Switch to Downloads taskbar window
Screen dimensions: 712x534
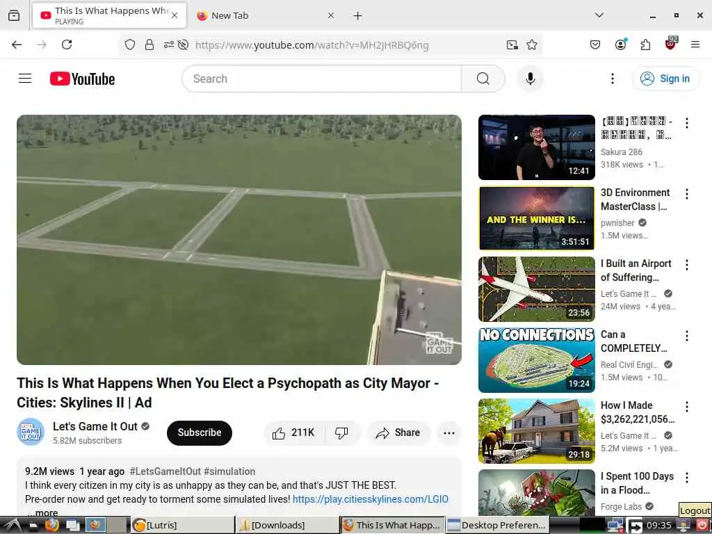[287, 525]
